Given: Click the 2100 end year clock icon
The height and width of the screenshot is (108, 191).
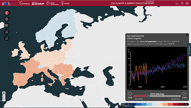Looking at the screenshot, I should (184, 94).
